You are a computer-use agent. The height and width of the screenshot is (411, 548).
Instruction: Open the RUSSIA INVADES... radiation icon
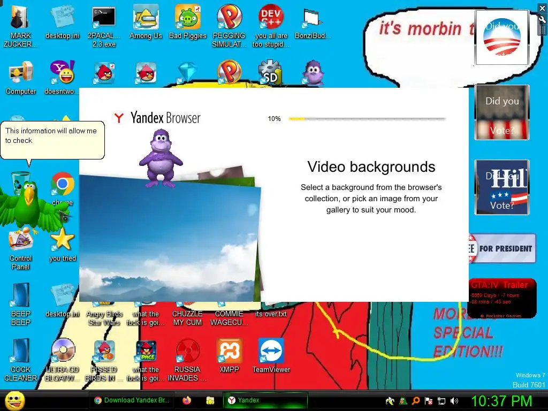(187, 360)
